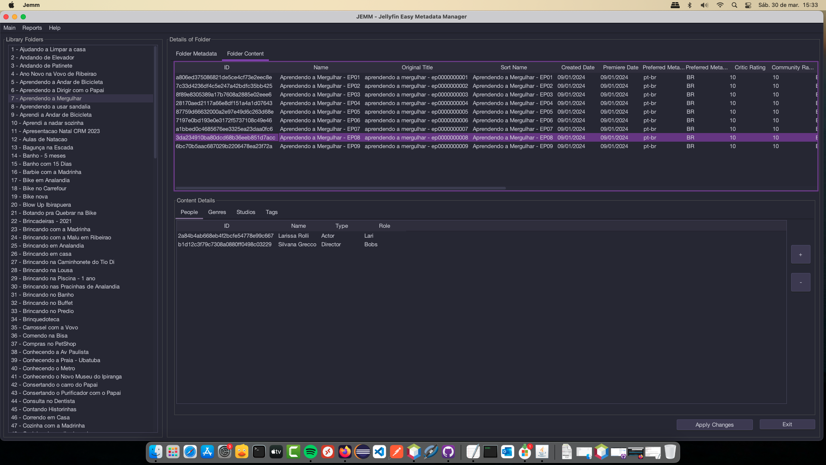Open the Reports menu

[x=32, y=28]
